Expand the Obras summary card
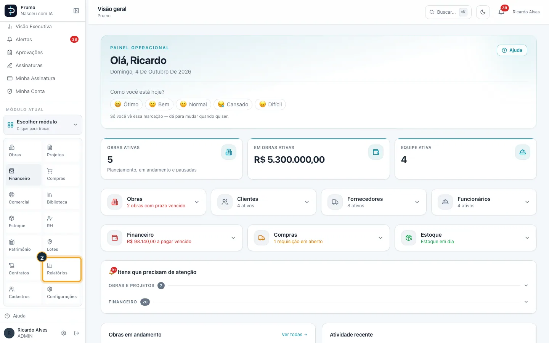Screen dimensions: 549x343 tap(153, 202)
